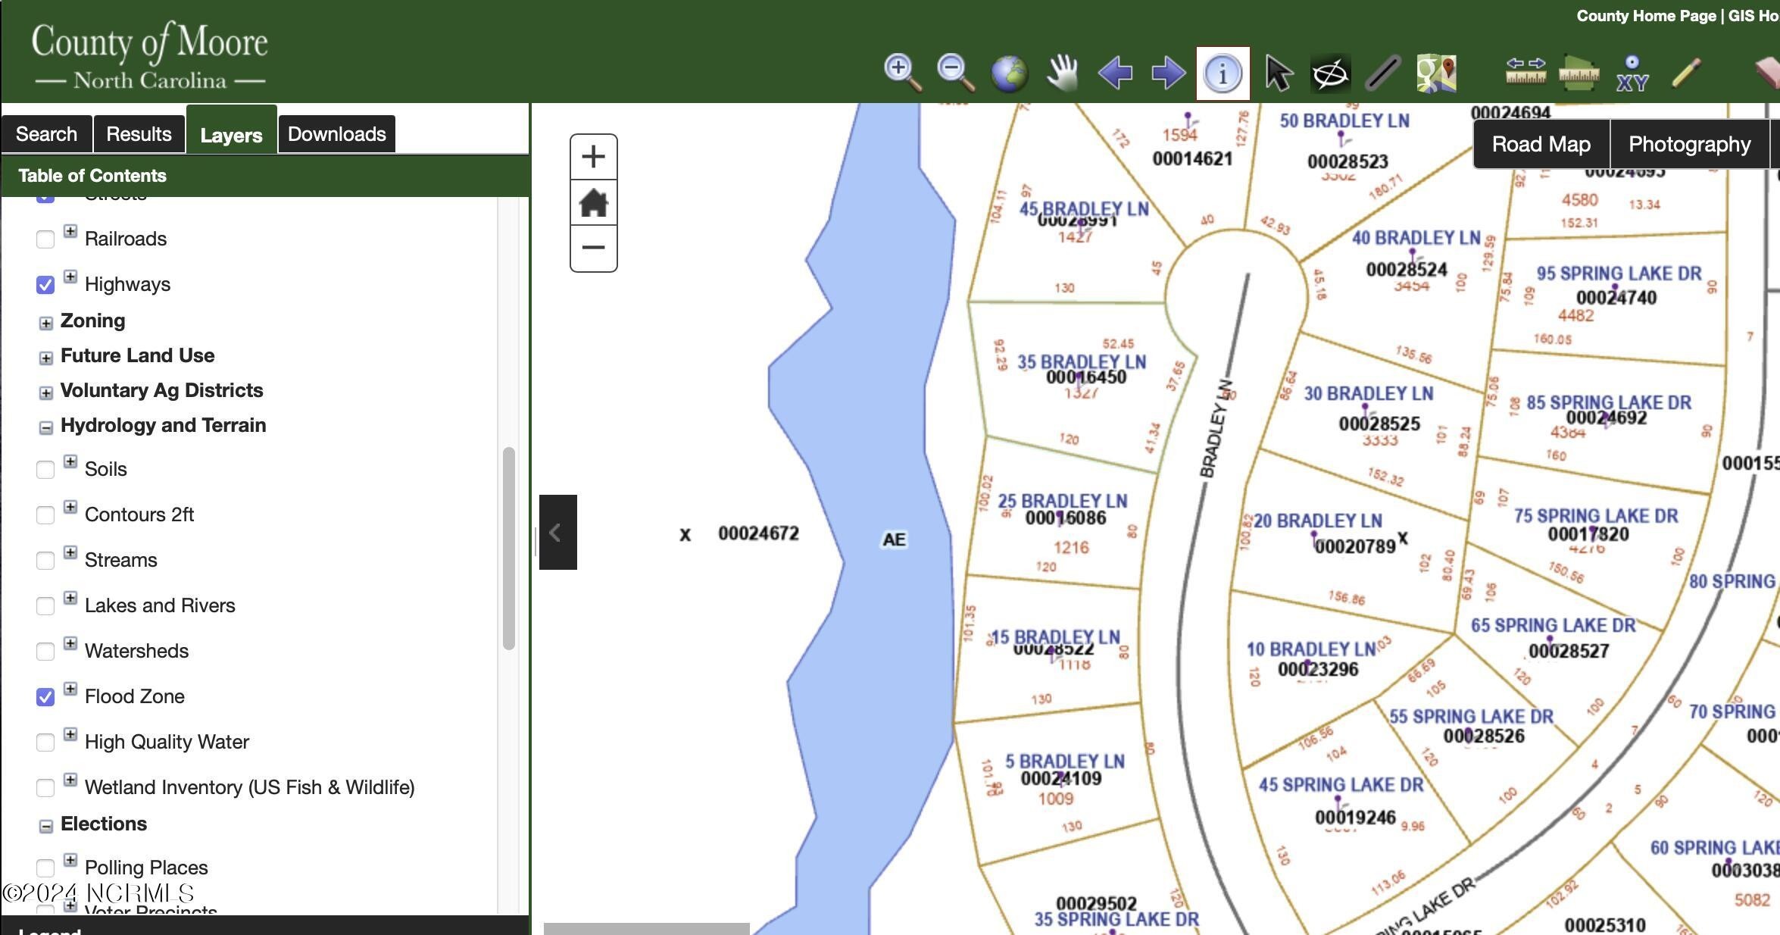Disable the Flood Zone layer
Screen dimensions: 1780x935
click(x=45, y=697)
